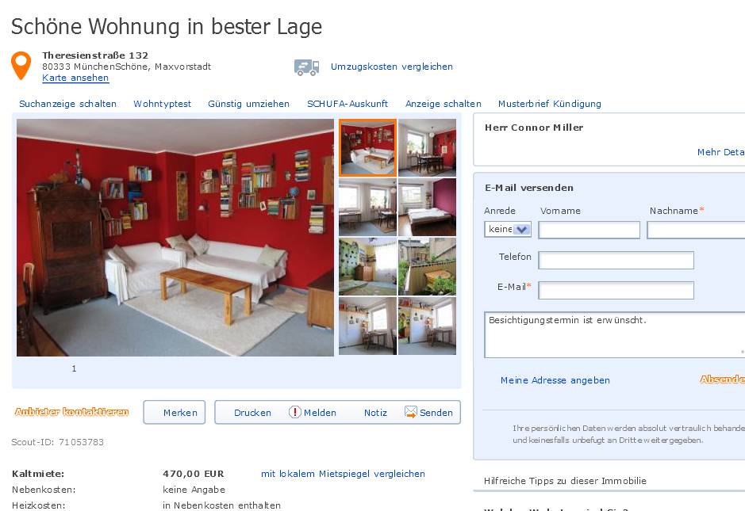This screenshot has height=511, width=745.
Task: Click into the Vorname input field
Action: (589, 230)
